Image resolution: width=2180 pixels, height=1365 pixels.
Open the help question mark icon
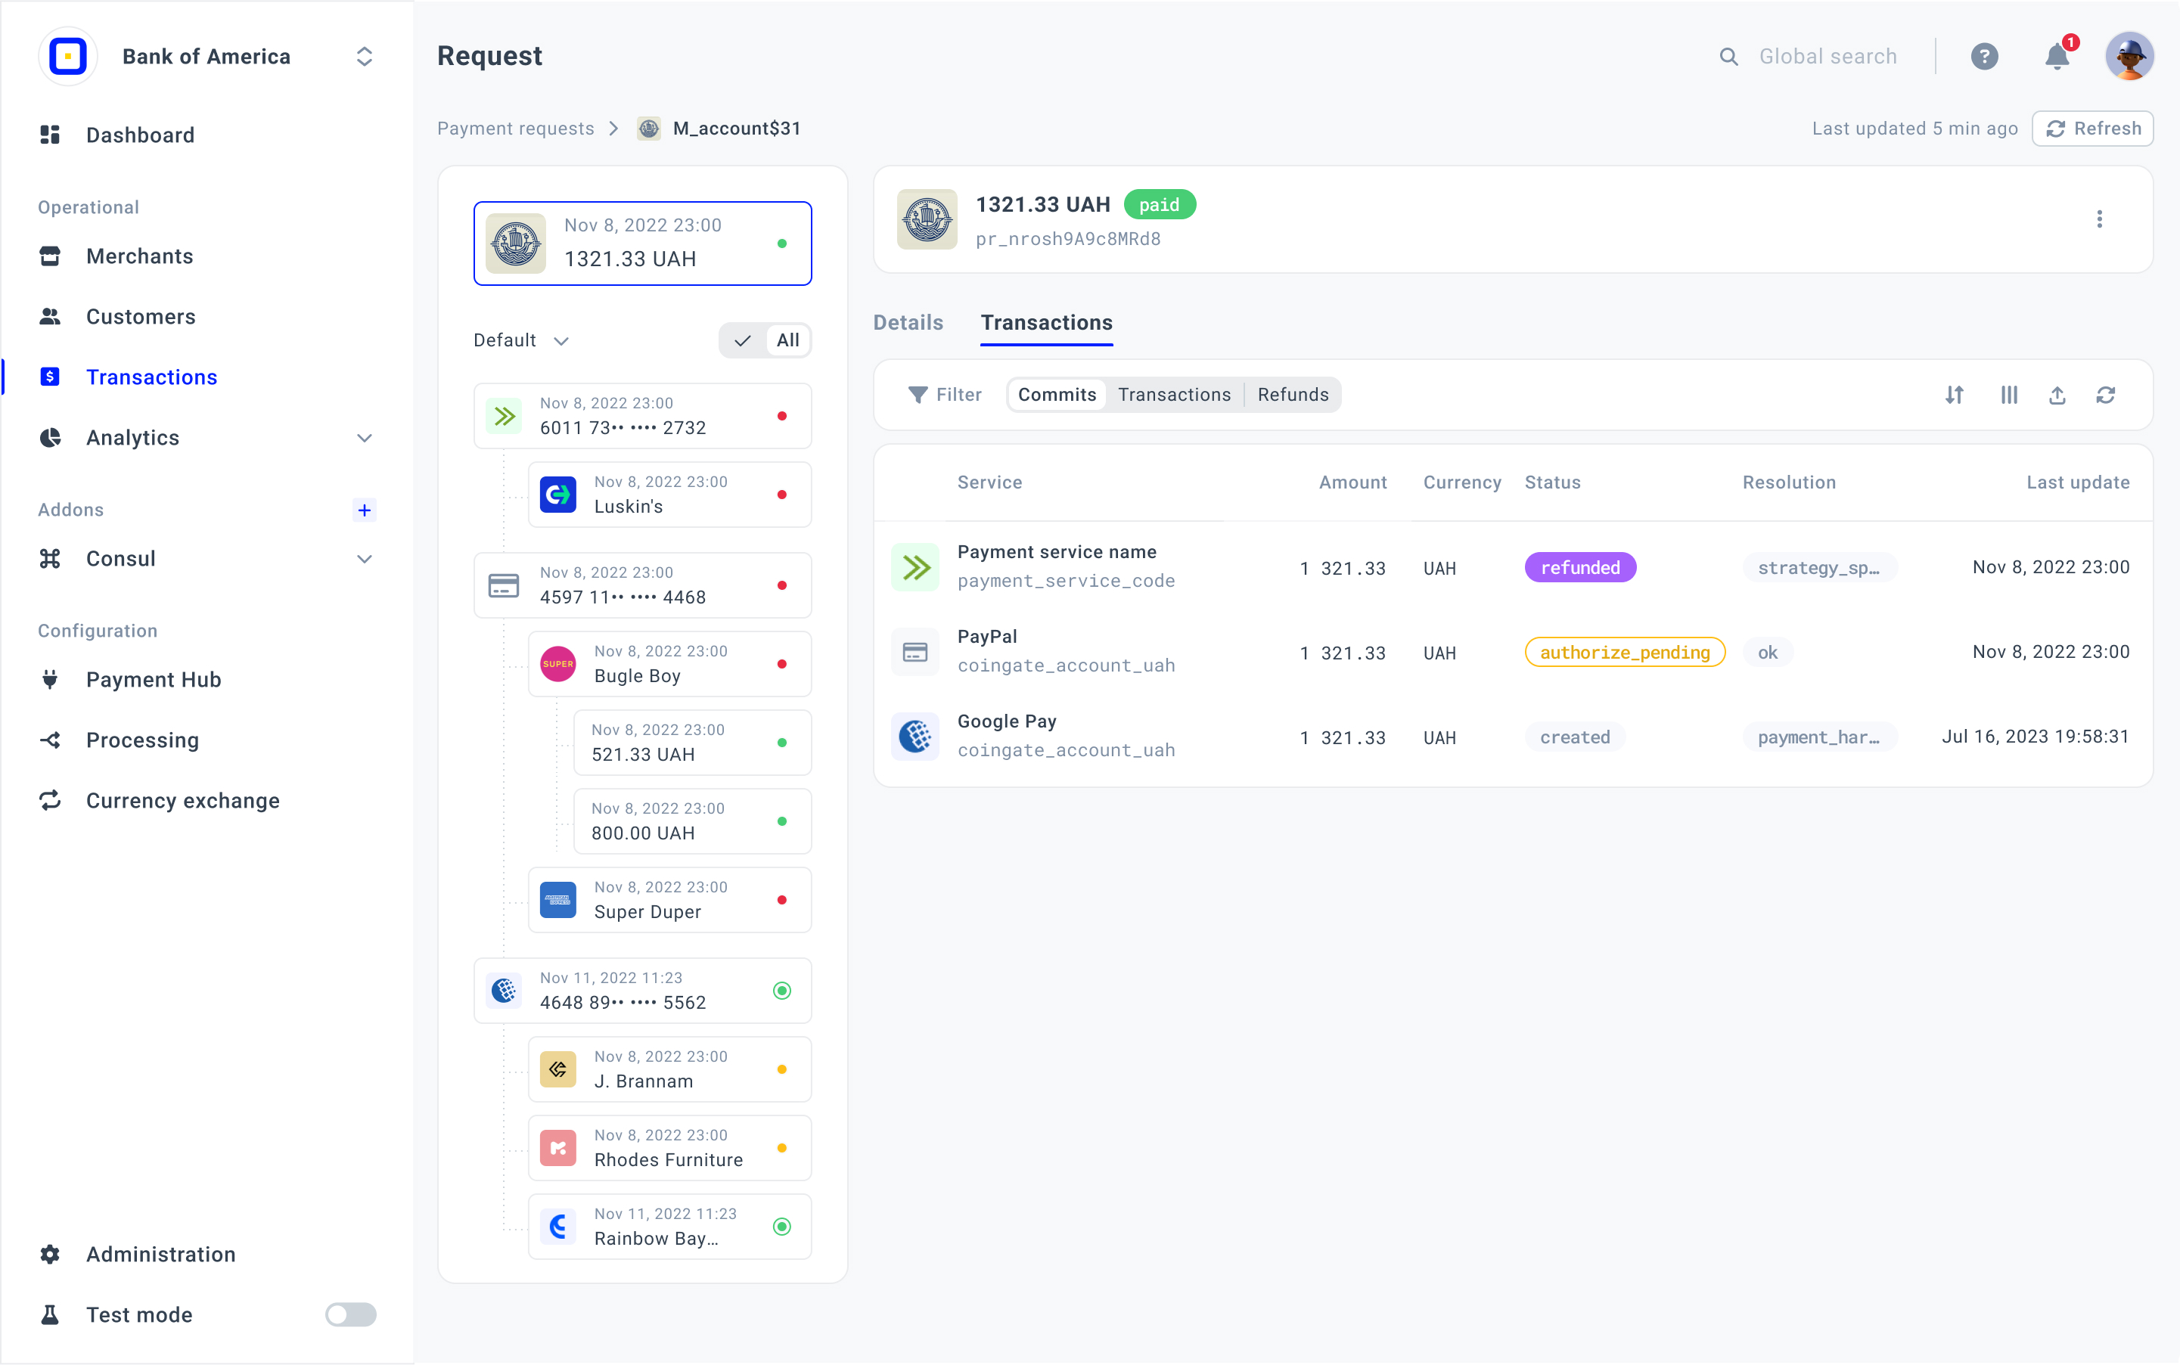pyautogui.click(x=1983, y=57)
